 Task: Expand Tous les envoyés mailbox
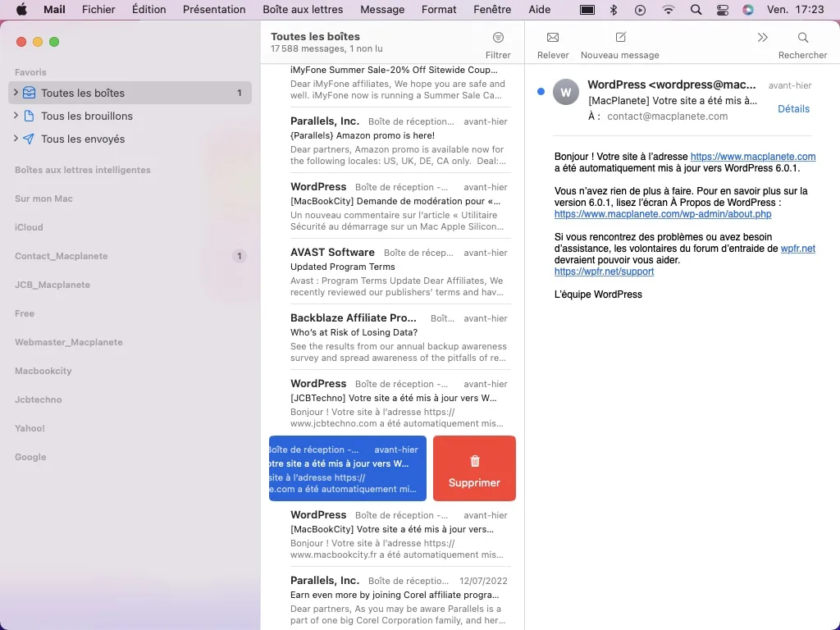(x=15, y=139)
